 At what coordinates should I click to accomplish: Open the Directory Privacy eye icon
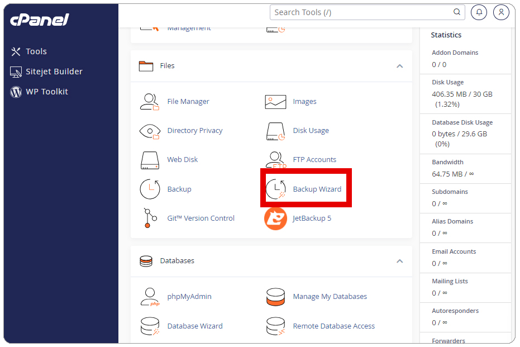pyautogui.click(x=150, y=131)
